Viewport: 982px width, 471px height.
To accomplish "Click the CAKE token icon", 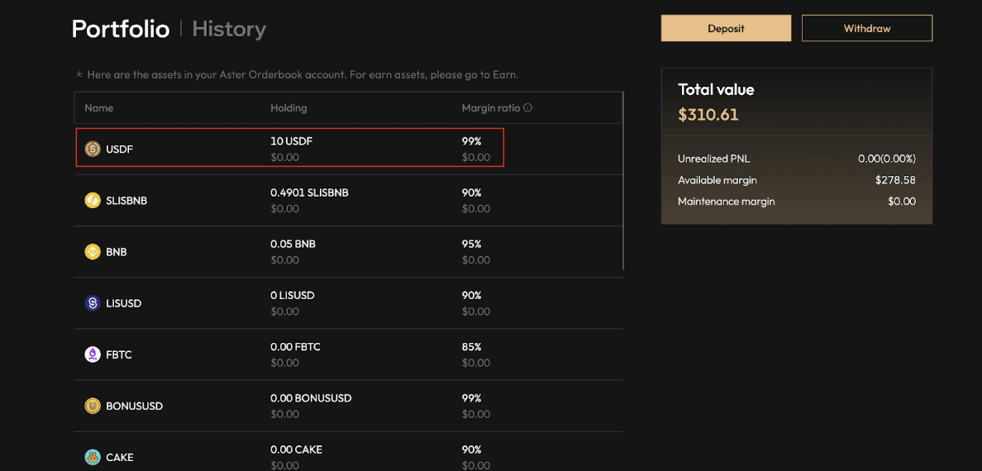I will click(93, 457).
